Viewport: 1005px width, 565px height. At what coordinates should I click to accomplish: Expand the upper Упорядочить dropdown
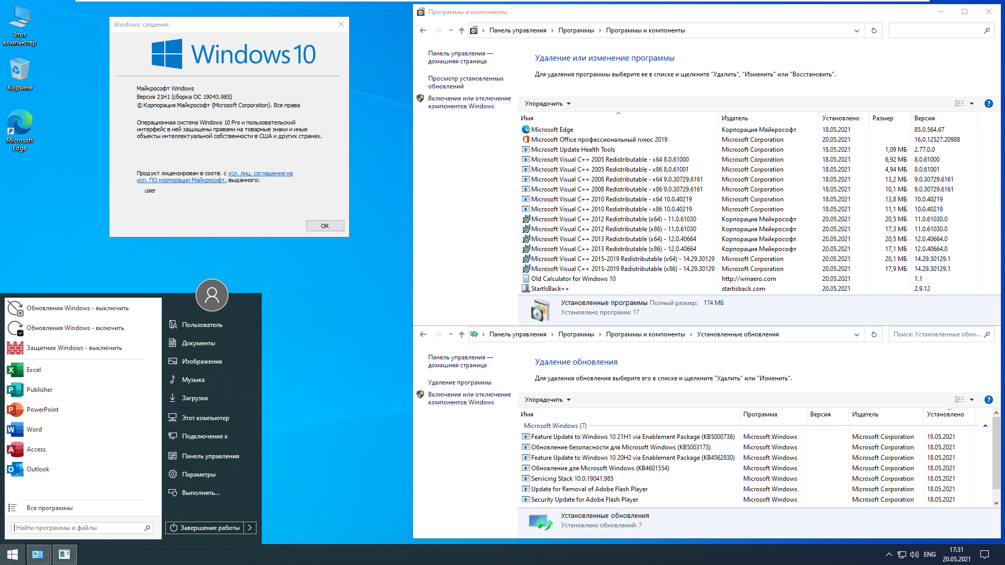click(548, 104)
